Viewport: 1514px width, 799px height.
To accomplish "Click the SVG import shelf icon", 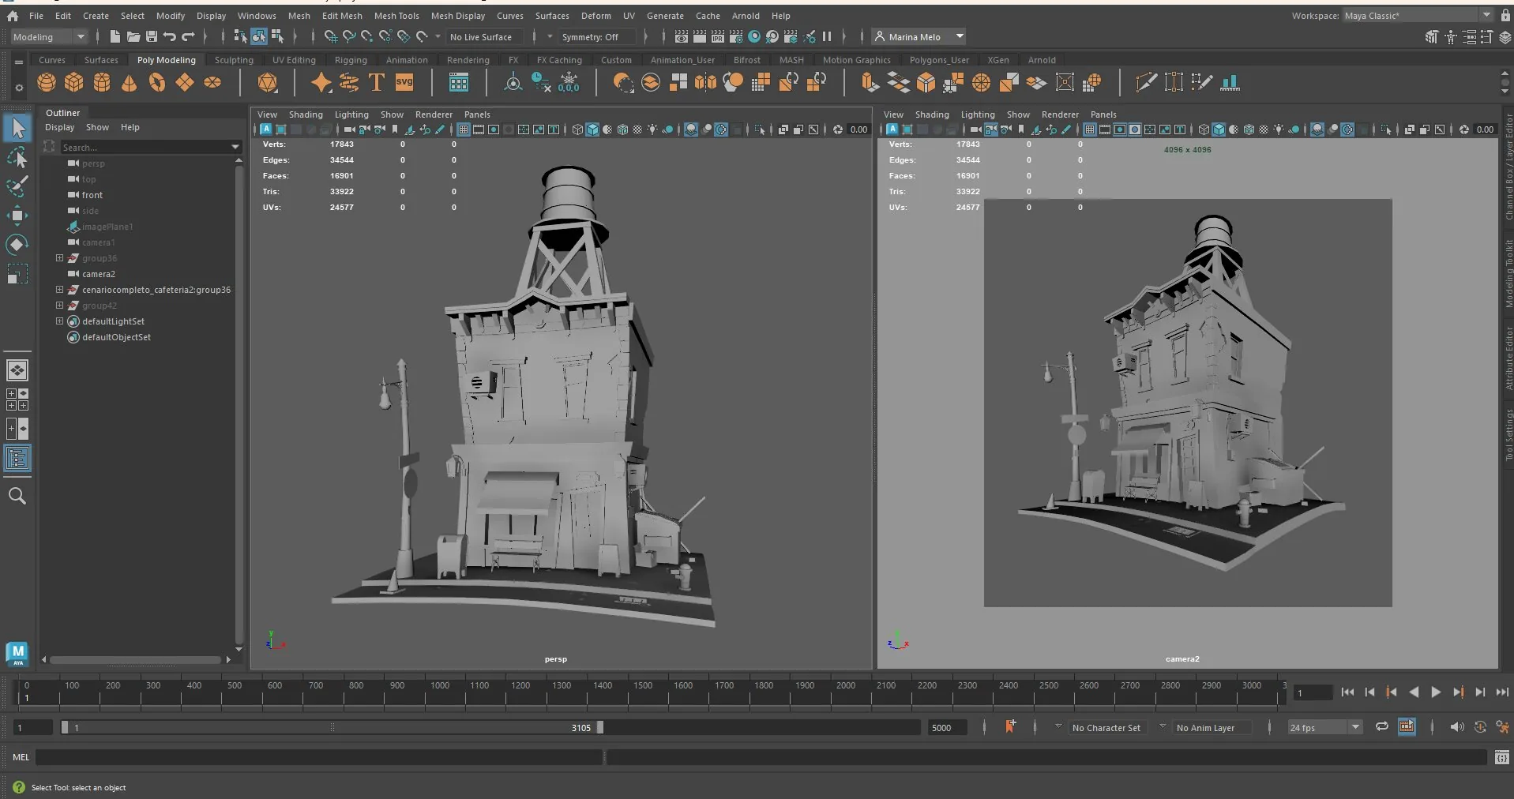I will (x=404, y=82).
